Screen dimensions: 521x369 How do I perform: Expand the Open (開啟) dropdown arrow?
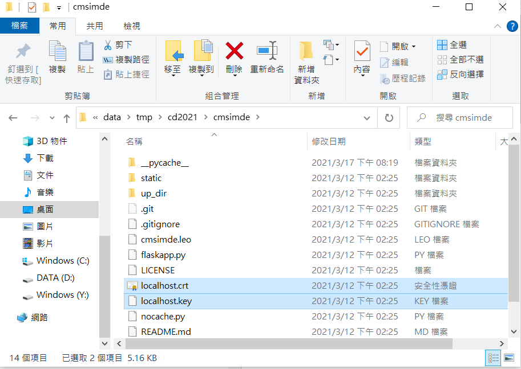[414, 47]
